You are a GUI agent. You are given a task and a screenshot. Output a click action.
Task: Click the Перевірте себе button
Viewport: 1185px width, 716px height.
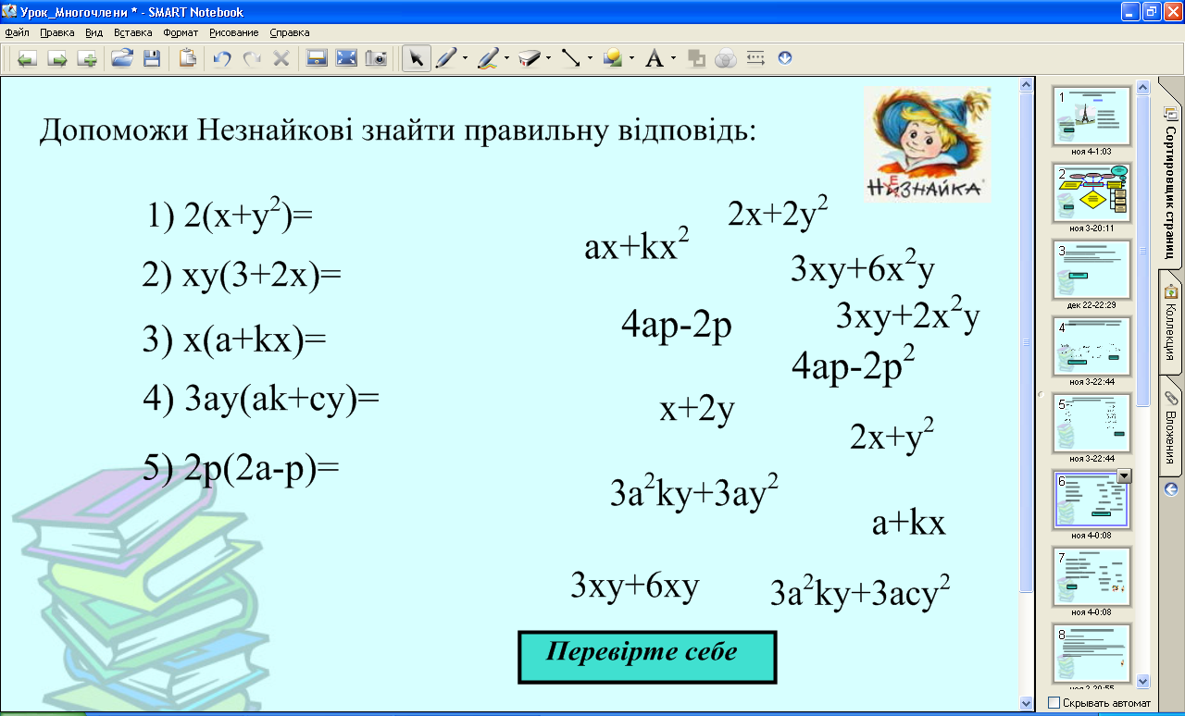646,657
